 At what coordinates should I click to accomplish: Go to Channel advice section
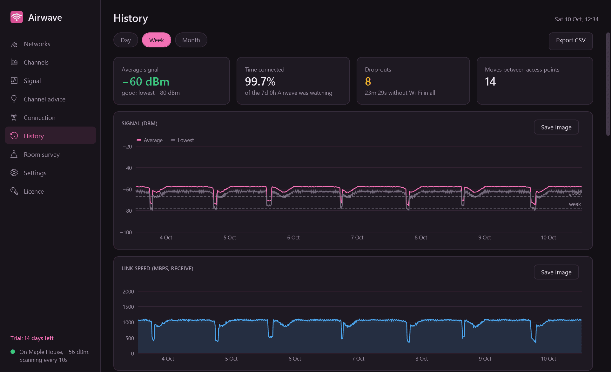pyautogui.click(x=50, y=99)
